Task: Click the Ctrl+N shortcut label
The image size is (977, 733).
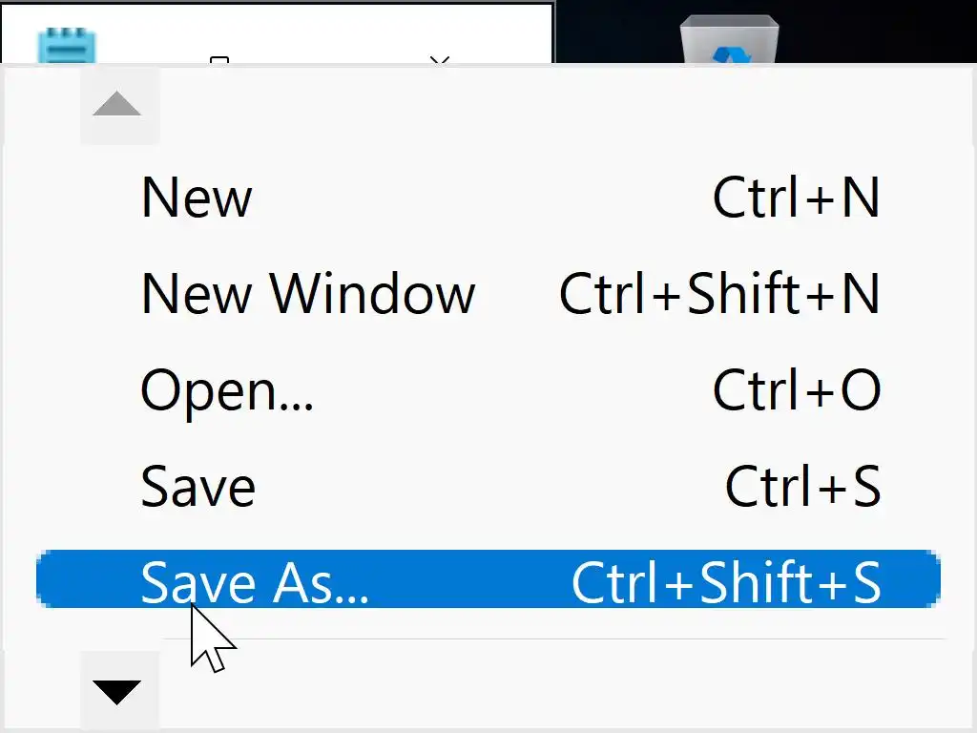Action: tap(796, 198)
